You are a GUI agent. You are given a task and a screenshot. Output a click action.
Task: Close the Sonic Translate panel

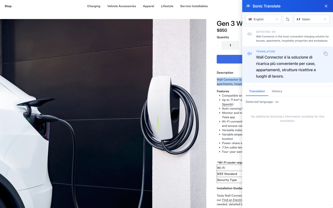click(x=326, y=6)
